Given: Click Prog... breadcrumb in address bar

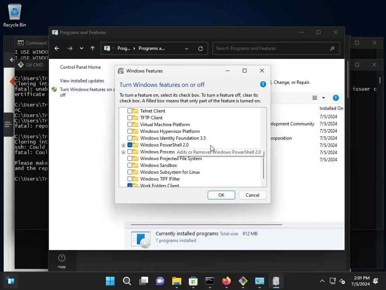Looking at the screenshot, I should 124,48.
